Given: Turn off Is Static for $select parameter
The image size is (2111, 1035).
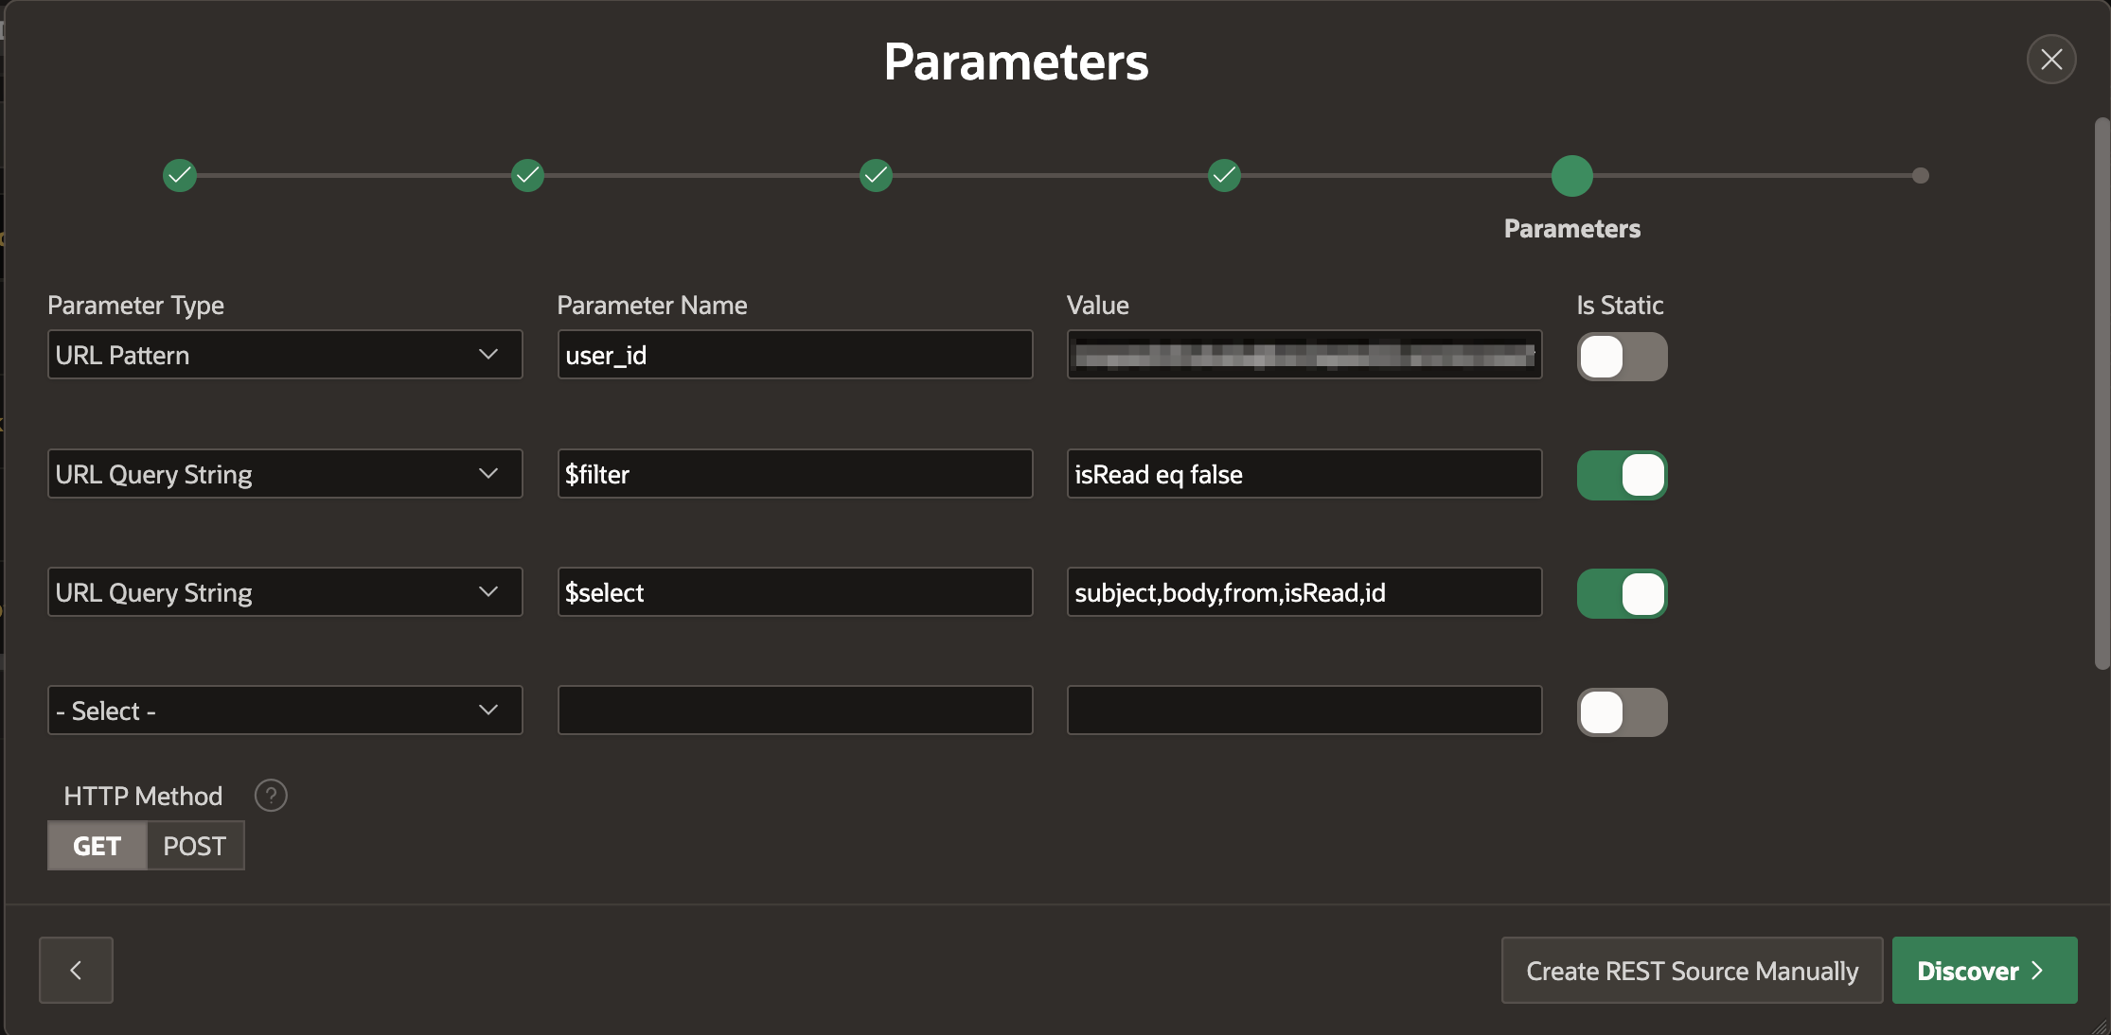Looking at the screenshot, I should pyautogui.click(x=1622, y=593).
